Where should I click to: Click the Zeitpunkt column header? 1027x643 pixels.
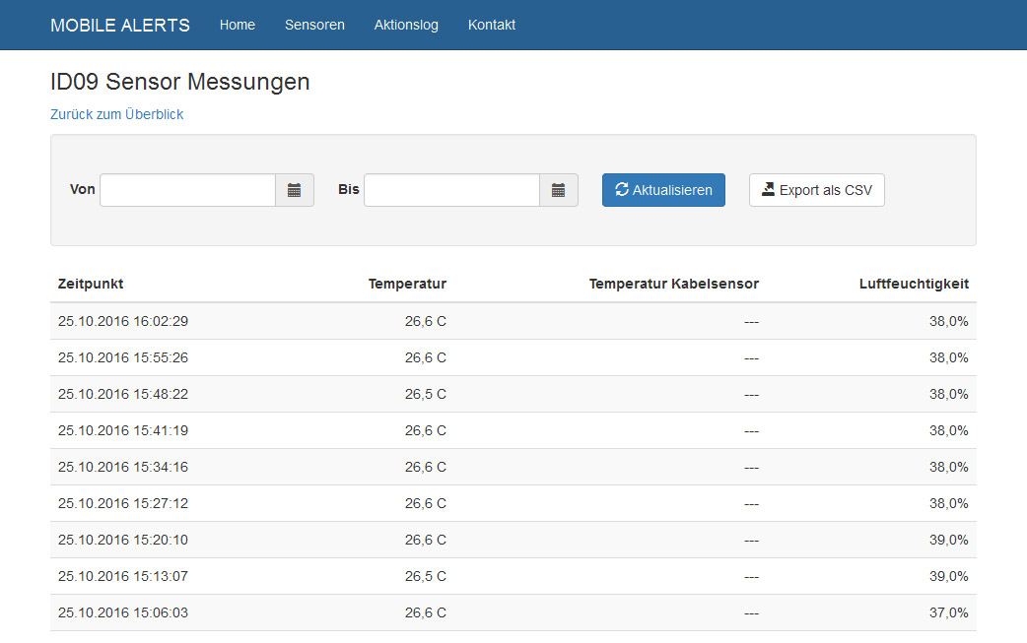pos(91,284)
